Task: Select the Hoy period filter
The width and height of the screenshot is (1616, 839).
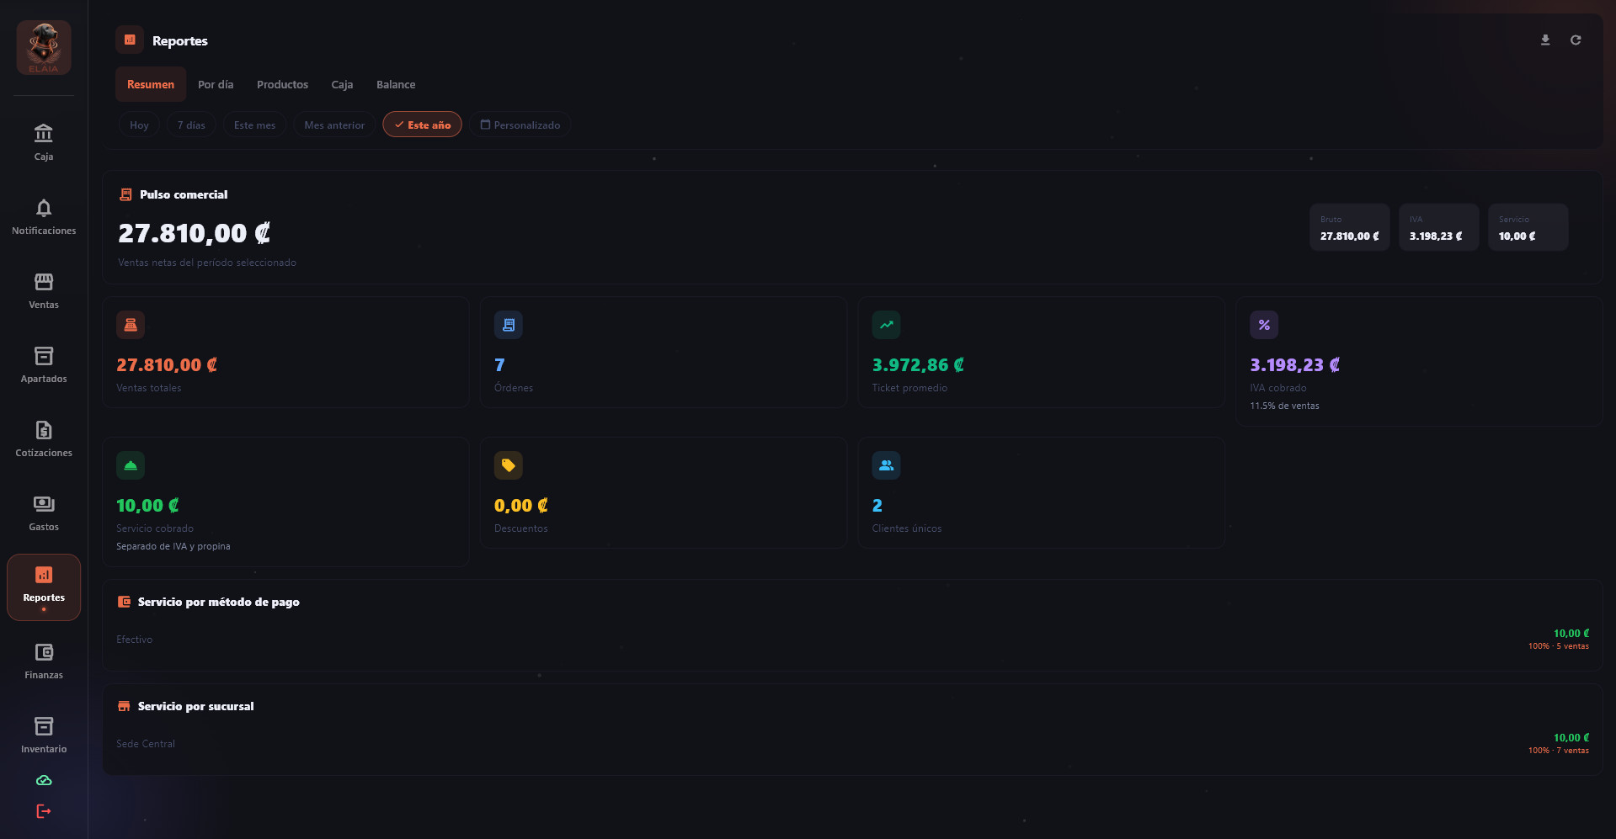Action: click(x=139, y=125)
